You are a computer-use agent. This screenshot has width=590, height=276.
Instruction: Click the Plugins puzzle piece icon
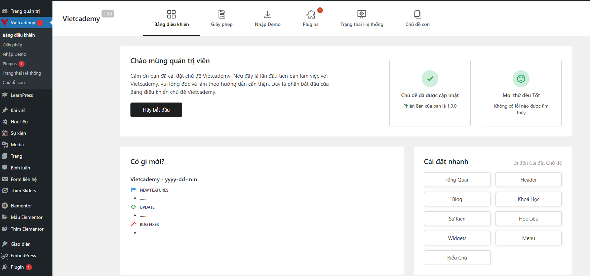tap(311, 14)
